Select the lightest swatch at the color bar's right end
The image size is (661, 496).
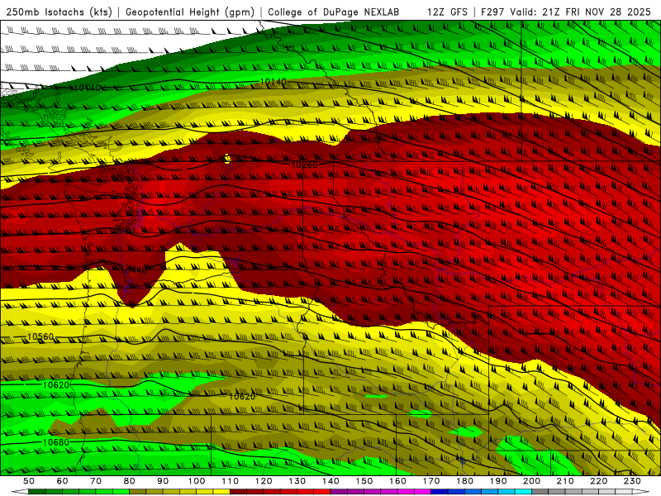pos(624,492)
